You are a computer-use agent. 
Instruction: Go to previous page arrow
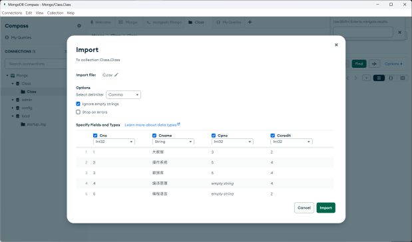pyautogui.click(x=348, y=78)
